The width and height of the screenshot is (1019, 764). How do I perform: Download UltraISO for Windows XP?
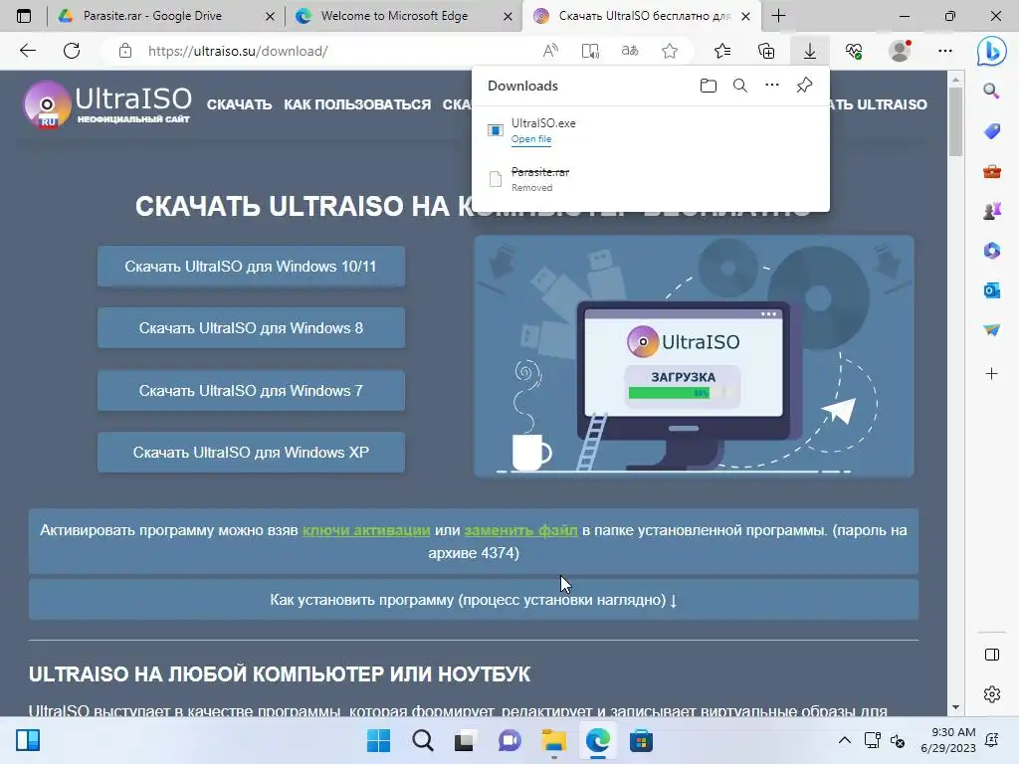point(251,453)
